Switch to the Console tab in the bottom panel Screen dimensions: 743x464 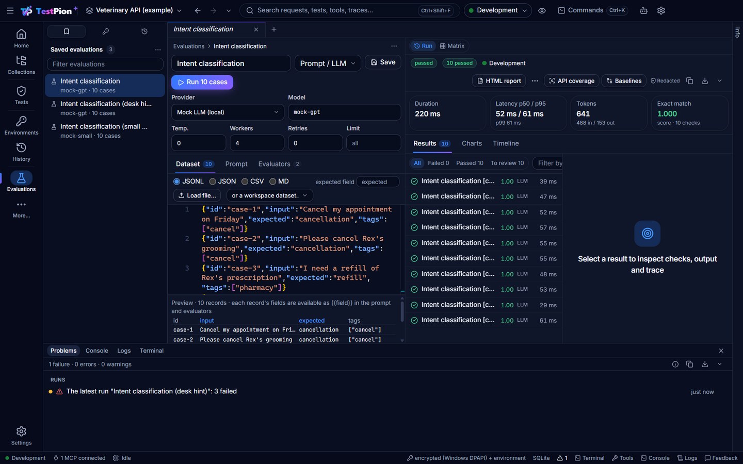tap(97, 351)
